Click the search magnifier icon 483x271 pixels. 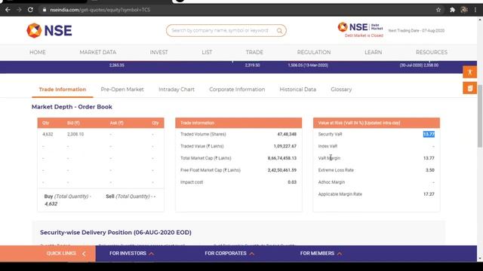pyautogui.click(x=279, y=31)
